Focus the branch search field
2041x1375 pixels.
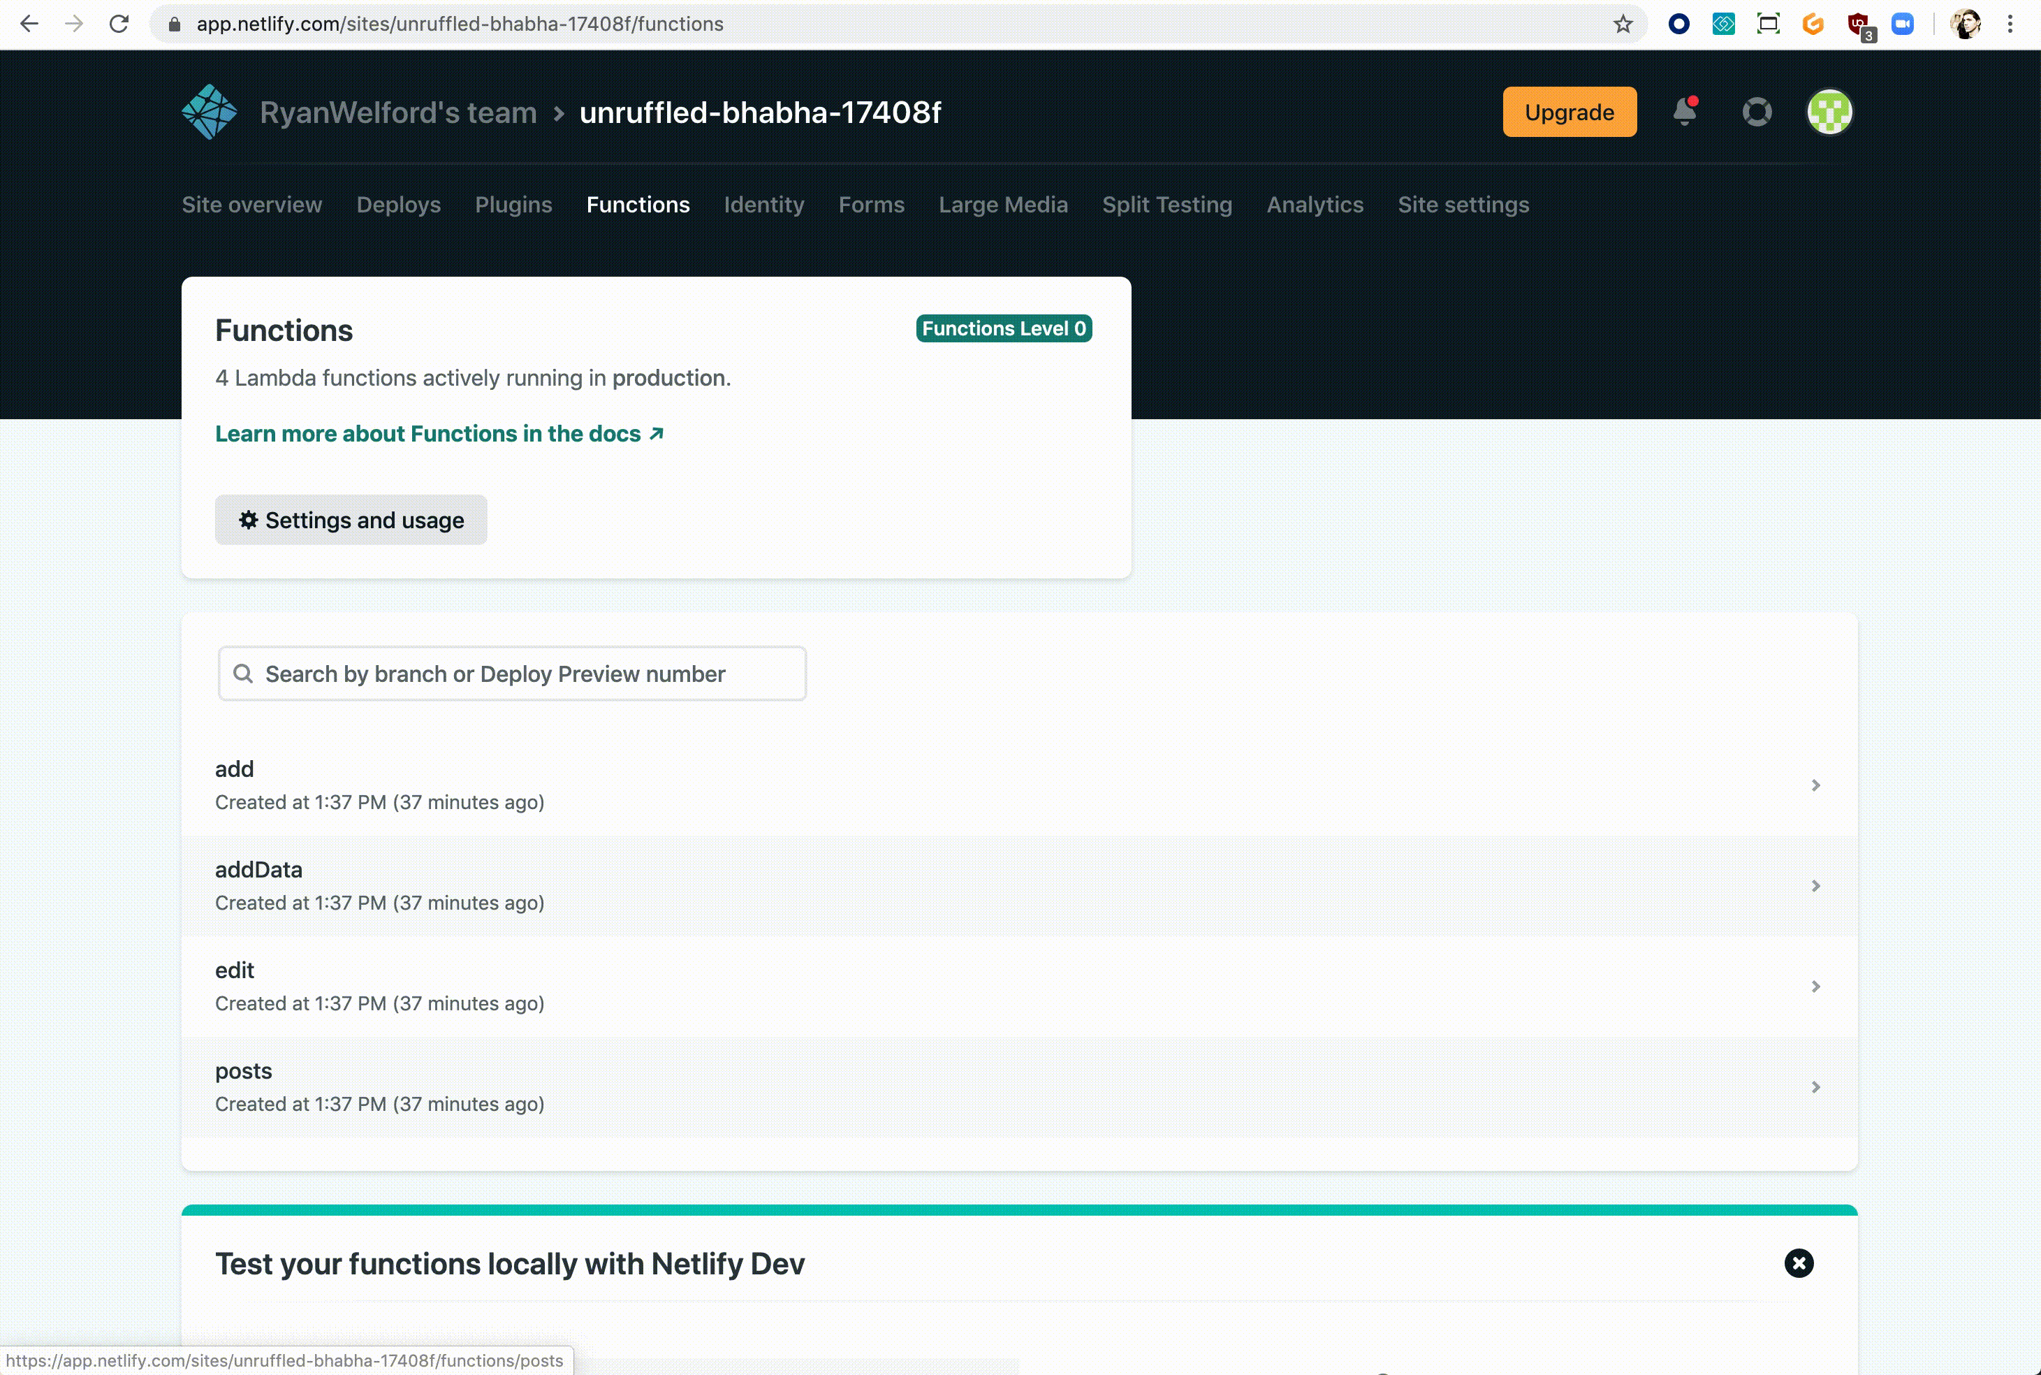[x=513, y=674]
